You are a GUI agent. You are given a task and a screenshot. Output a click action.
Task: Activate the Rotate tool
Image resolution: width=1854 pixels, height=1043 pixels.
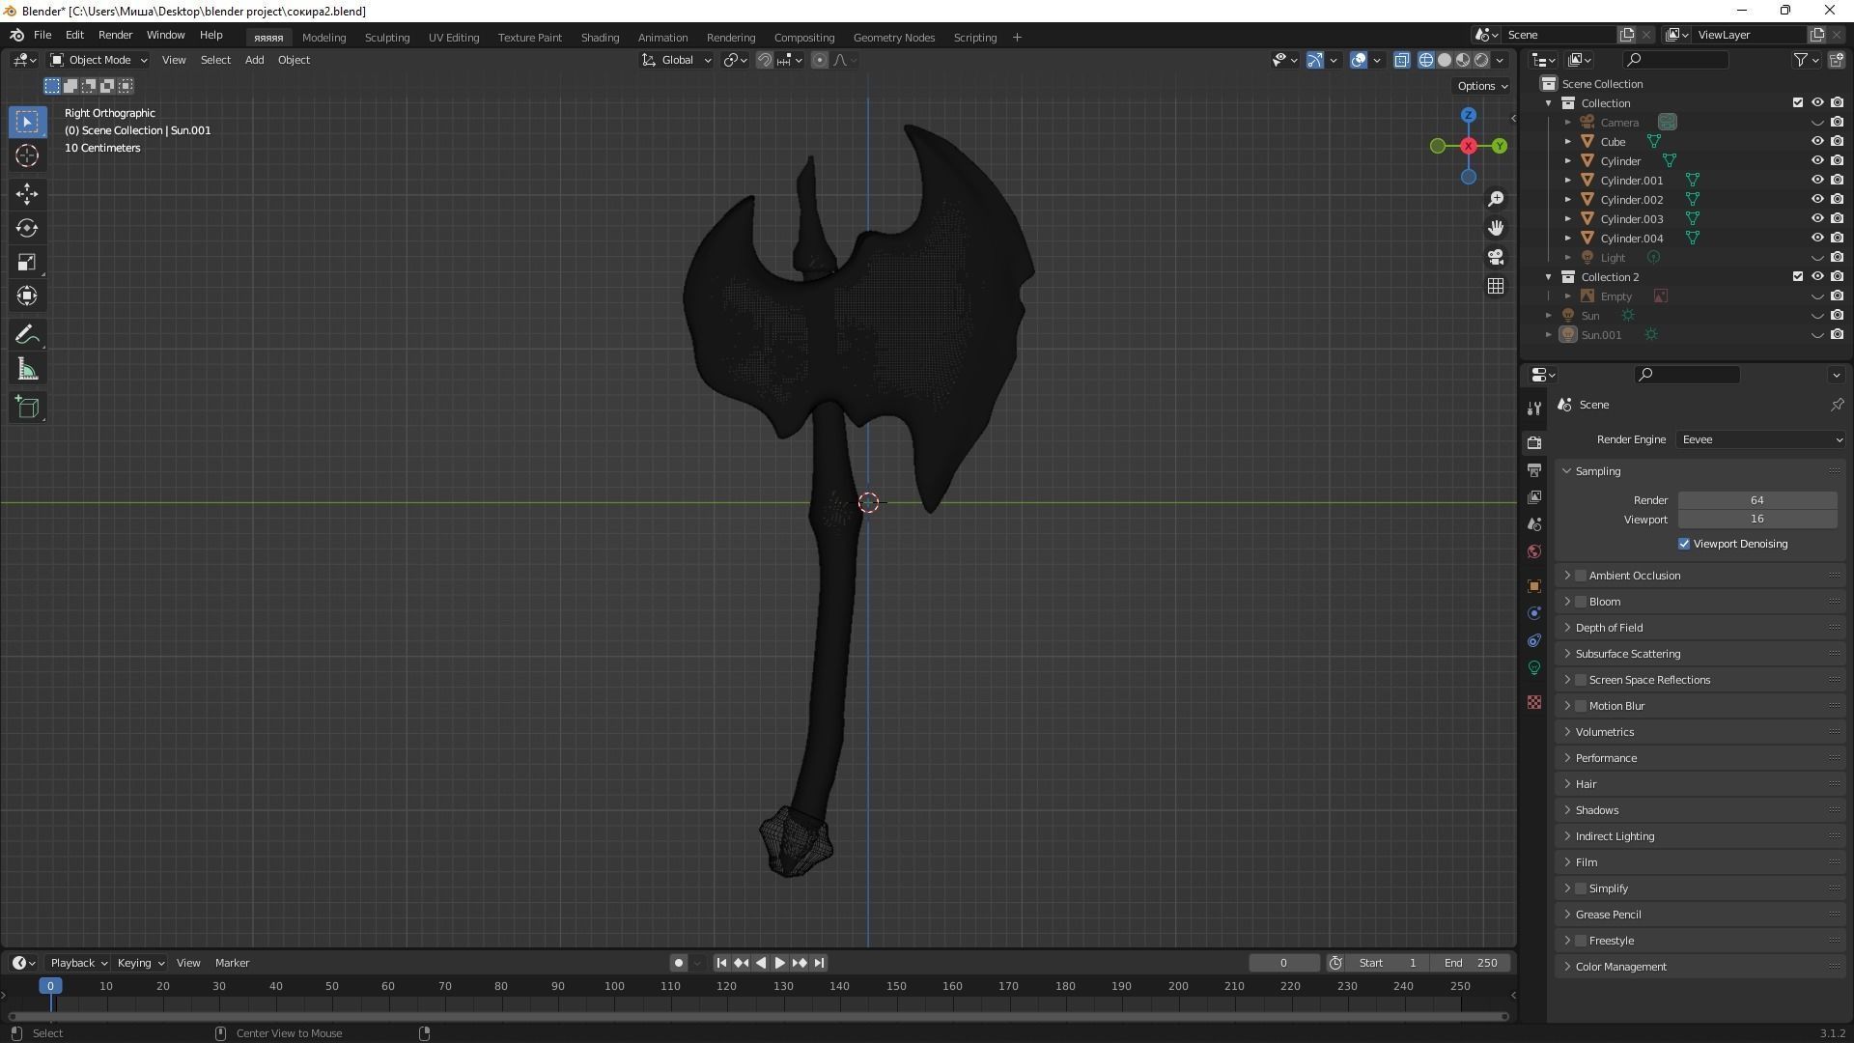26,229
